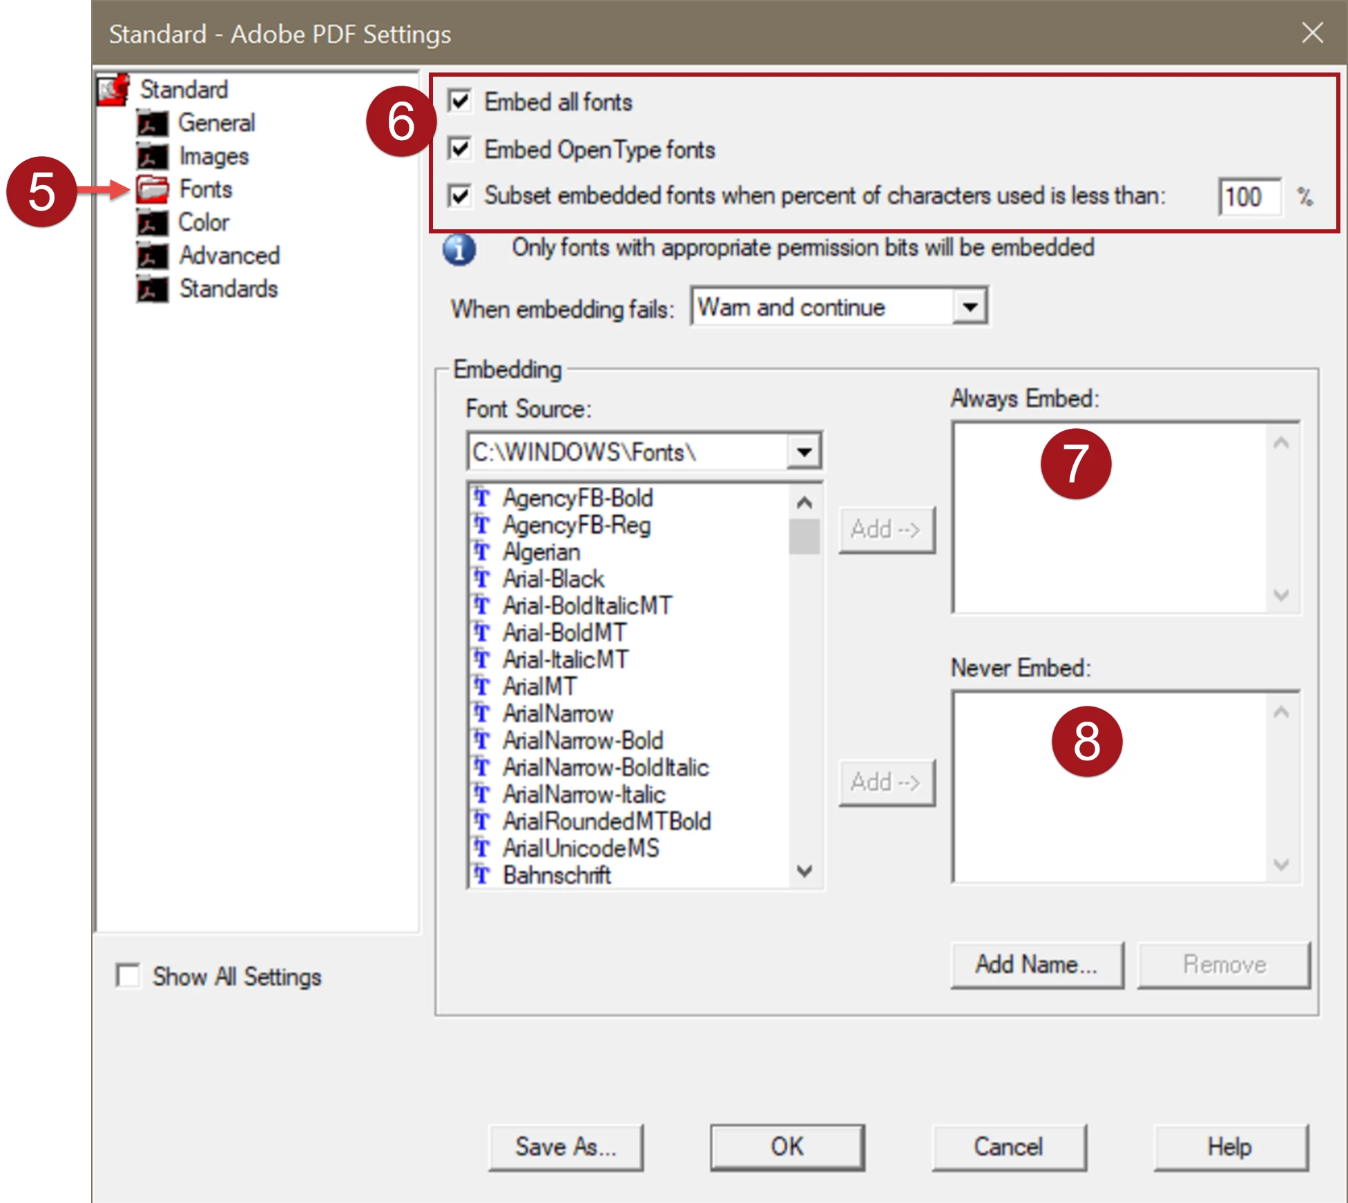Viewport: 1348px width, 1203px height.
Task: Click the General settings PDF icon
Action: [152, 124]
